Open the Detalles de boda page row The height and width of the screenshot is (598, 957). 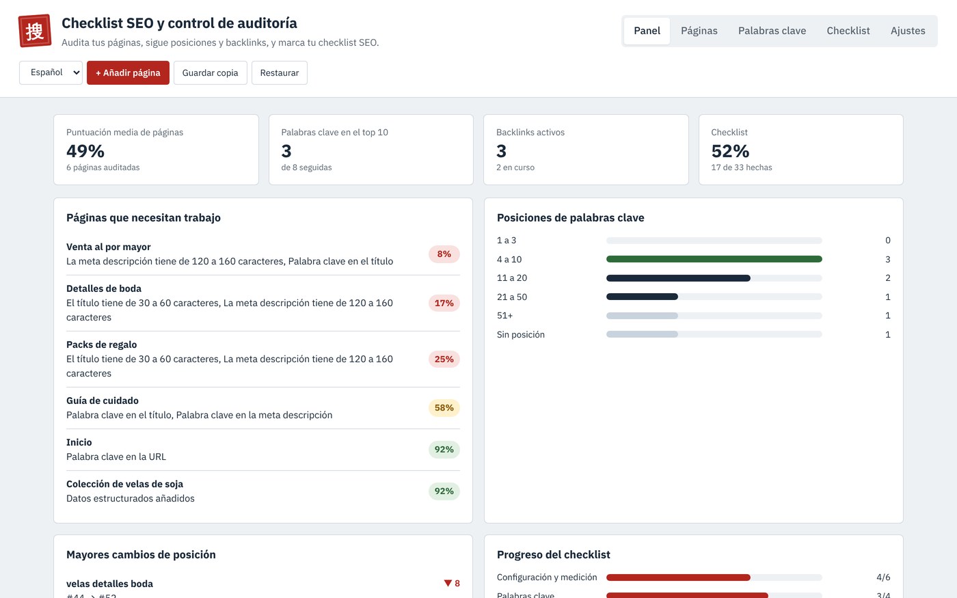coord(263,303)
